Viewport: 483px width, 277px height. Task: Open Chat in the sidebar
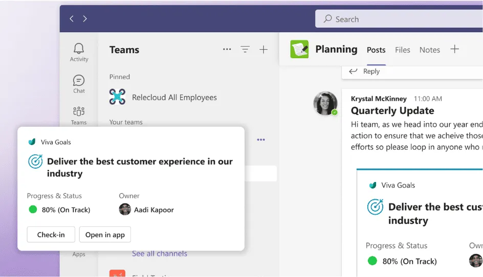[79, 84]
